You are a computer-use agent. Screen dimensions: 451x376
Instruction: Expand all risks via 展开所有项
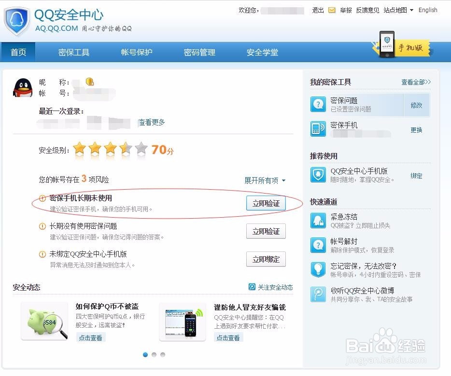(265, 181)
